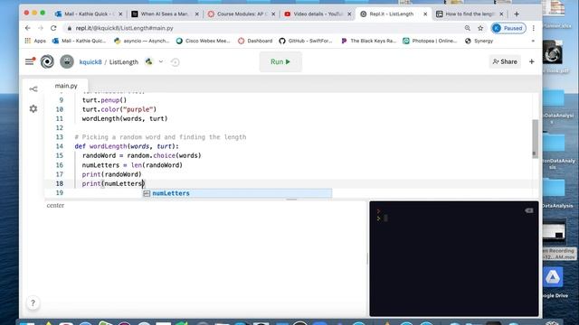Go forward in browser history
Viewport: 579px width, 325px height.
[41, 28]
